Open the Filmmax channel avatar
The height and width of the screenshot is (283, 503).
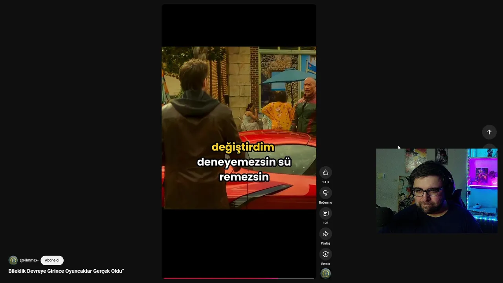point(13,260)
